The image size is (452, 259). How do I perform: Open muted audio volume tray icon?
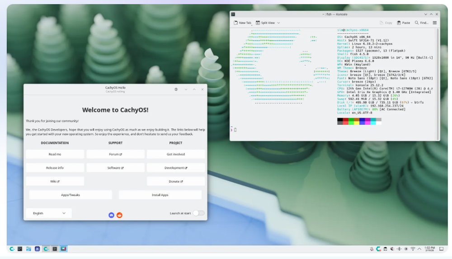click(x=392, y=249)
